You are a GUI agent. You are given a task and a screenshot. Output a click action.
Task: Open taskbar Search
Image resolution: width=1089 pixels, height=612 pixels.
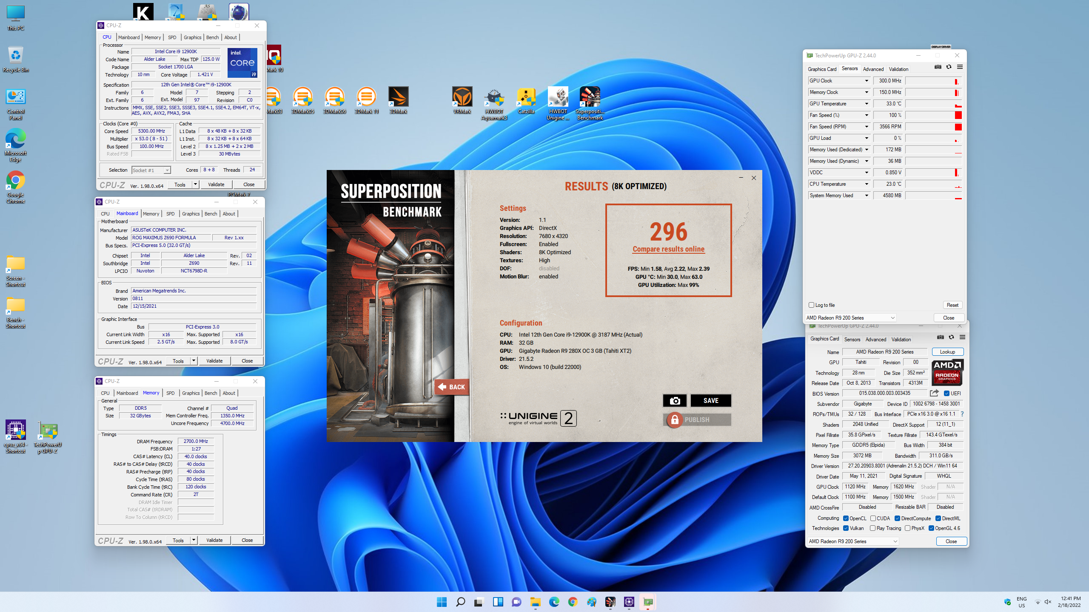pyautogui.click(x=460, y=602)
